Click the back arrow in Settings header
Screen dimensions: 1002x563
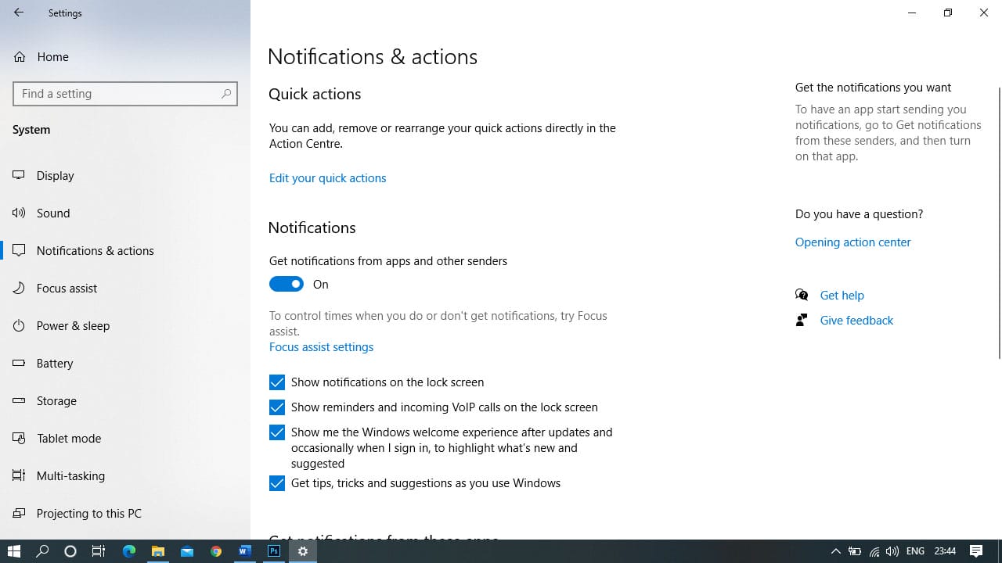pyautogui.click(x=19, y=13)
